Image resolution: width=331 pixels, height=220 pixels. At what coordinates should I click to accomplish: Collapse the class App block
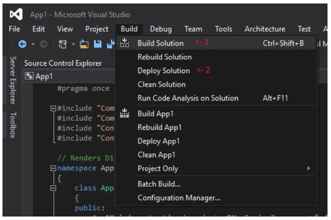coord(53,188)
